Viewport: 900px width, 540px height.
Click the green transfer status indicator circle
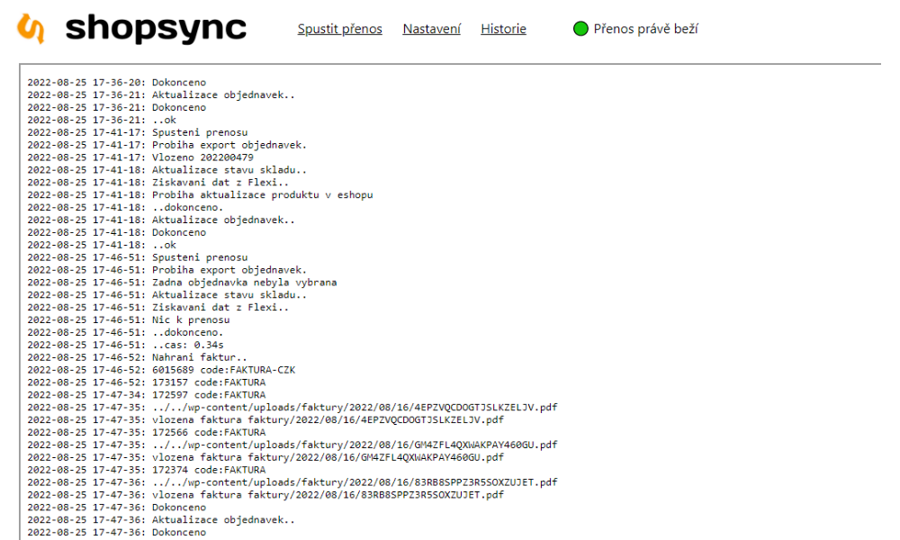[580, 29]
